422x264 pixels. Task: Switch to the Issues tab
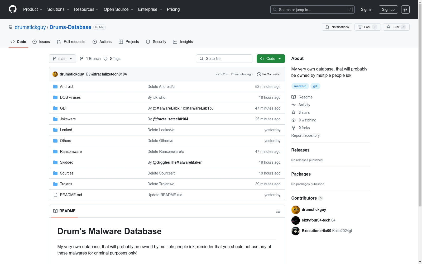tap(41, 42)
